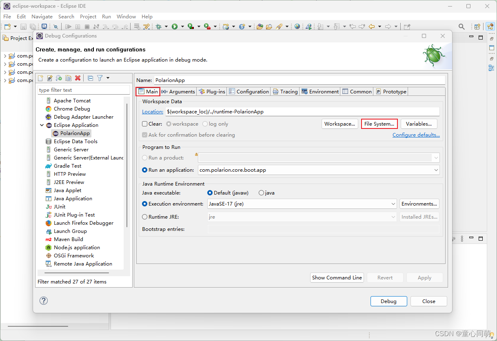The width and height of the screenshot is (497, 341).
Task: Click Search magnifier icon in Eclipse toolbar
Action: (x=461, y=27)
